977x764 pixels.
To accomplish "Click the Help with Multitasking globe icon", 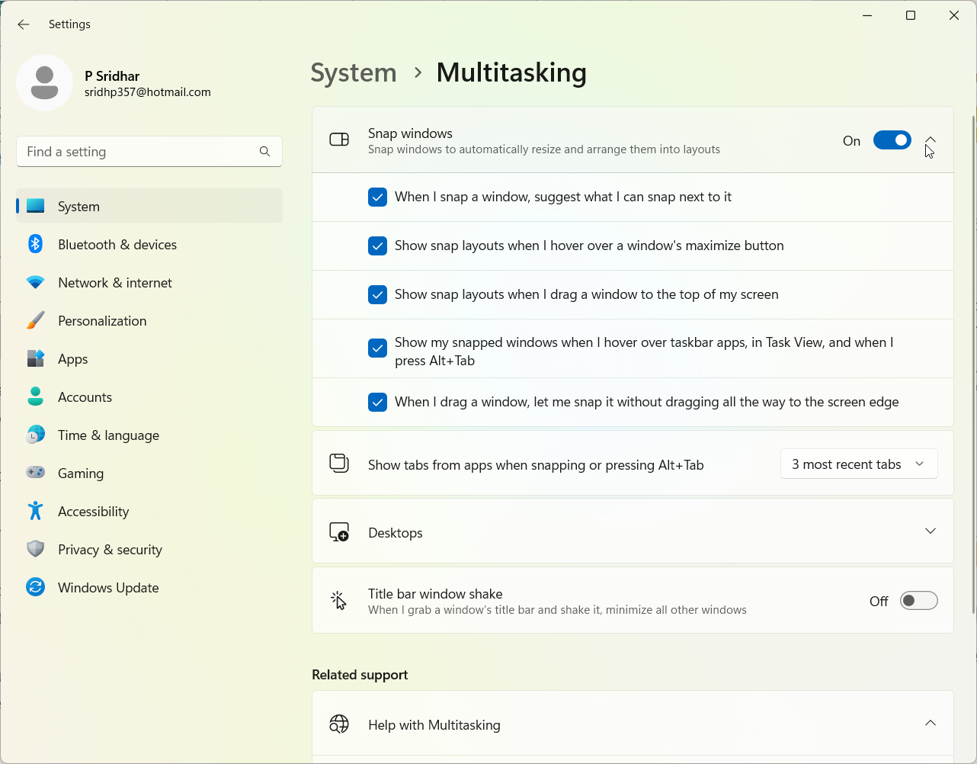I will 339,724.
